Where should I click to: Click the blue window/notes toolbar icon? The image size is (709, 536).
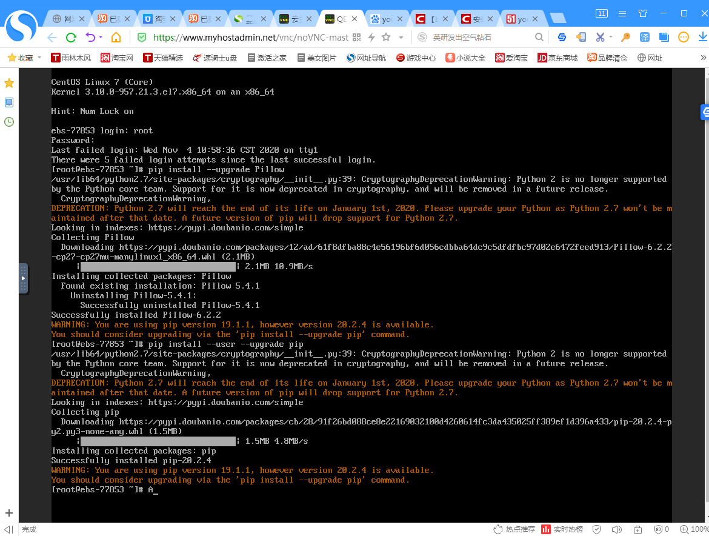point(664,37)
